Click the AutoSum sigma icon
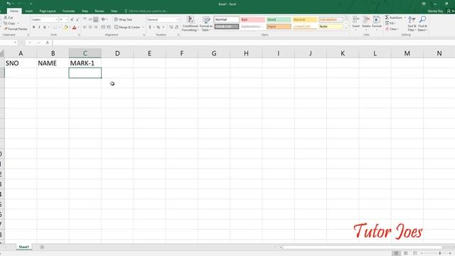This screenshot has width=455, height=256. click(x=387, y=18)
